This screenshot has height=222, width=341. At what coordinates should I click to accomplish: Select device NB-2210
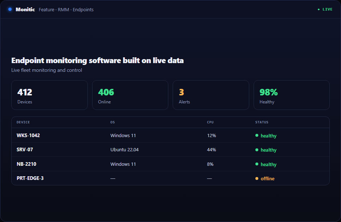click(x=26, y=164)
